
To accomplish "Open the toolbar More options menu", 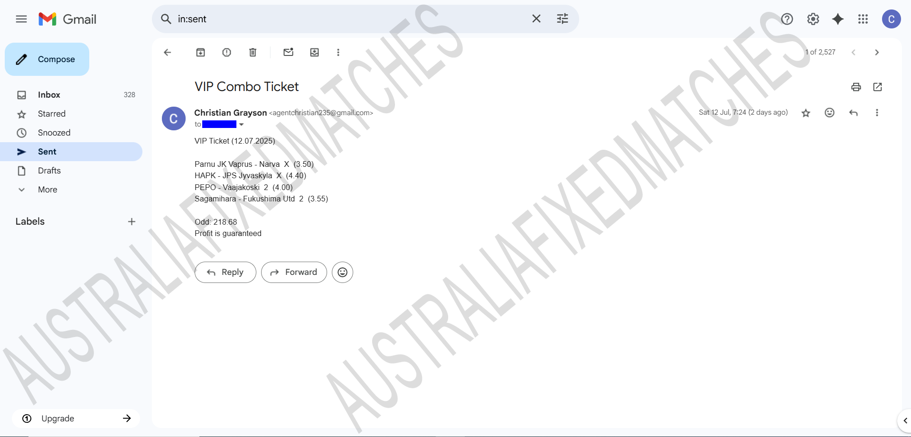I will [x=338, y=52].
